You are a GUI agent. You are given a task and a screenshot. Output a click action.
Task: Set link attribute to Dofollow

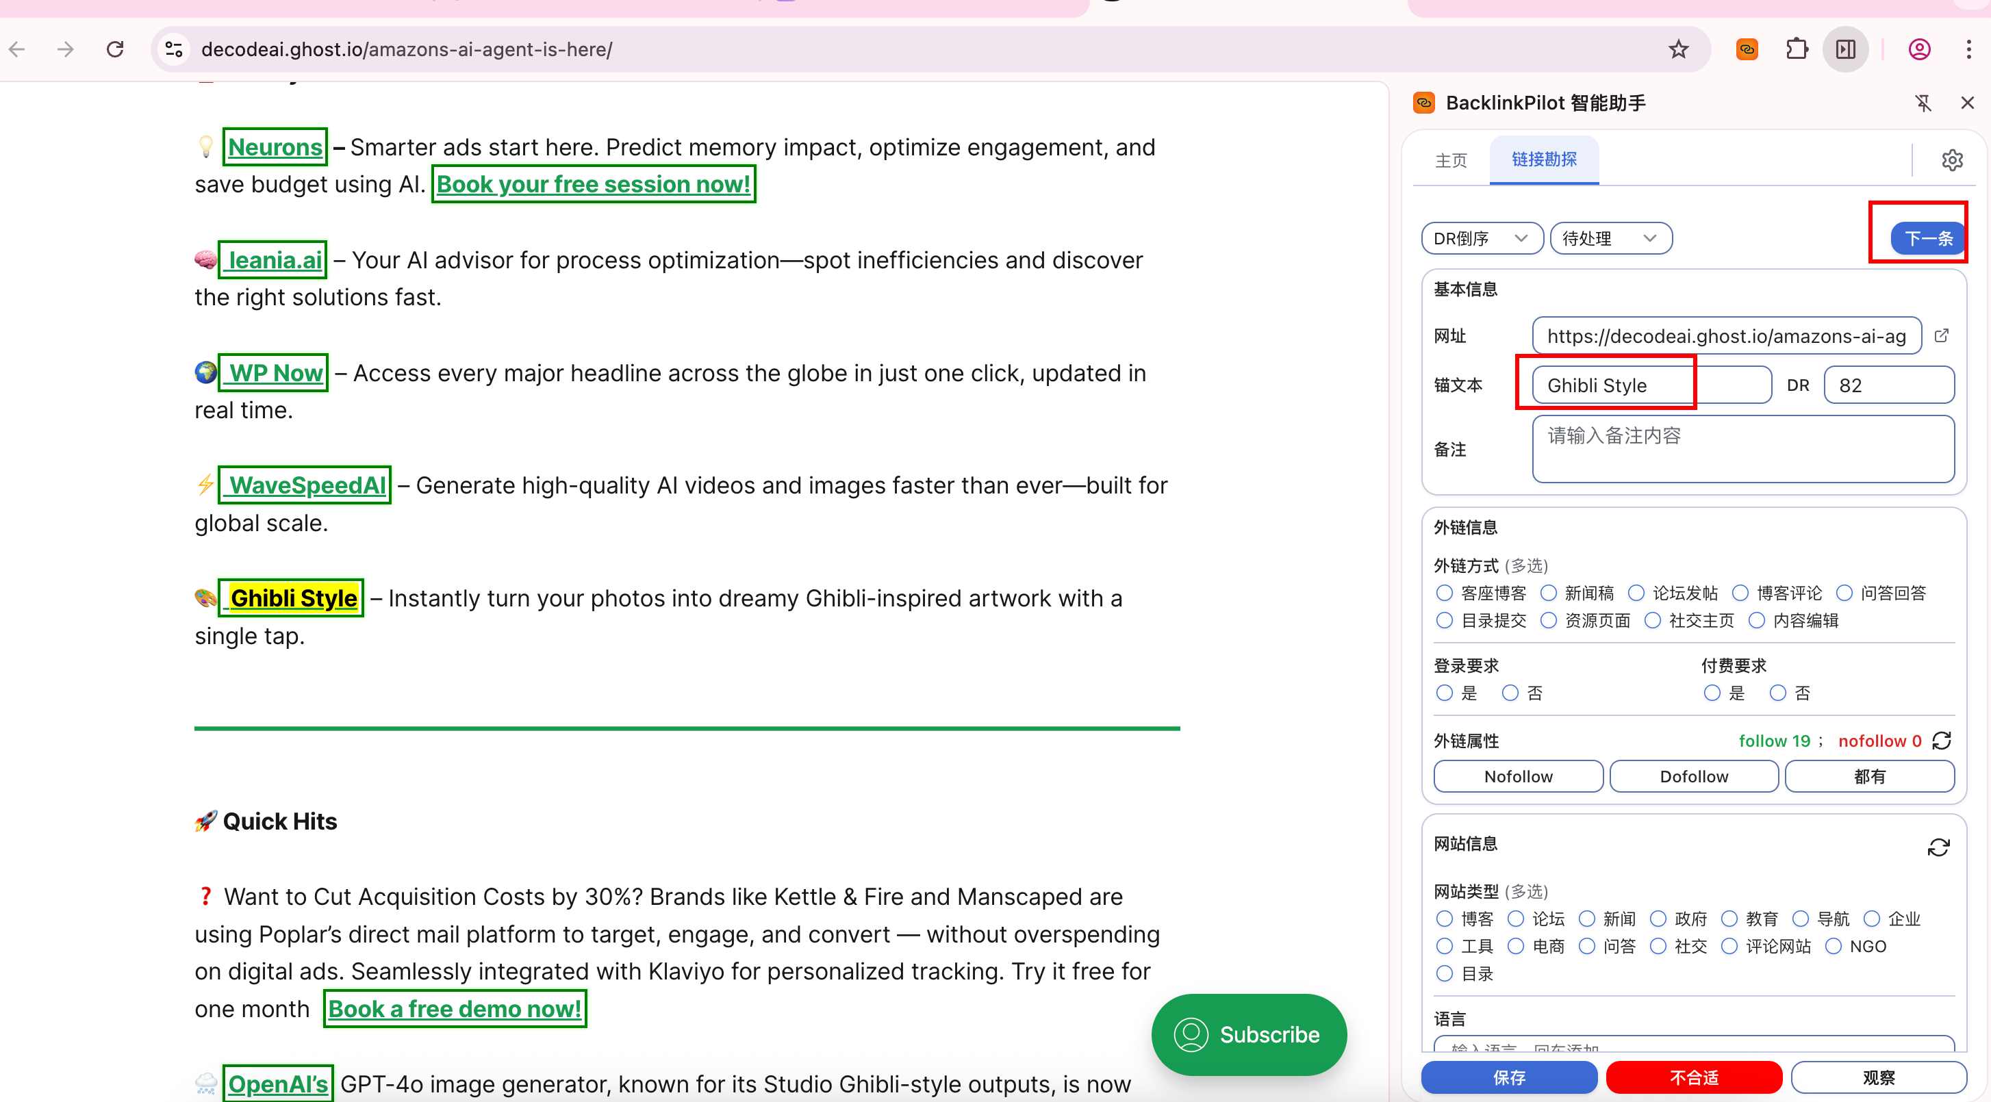pos(1693,776)
